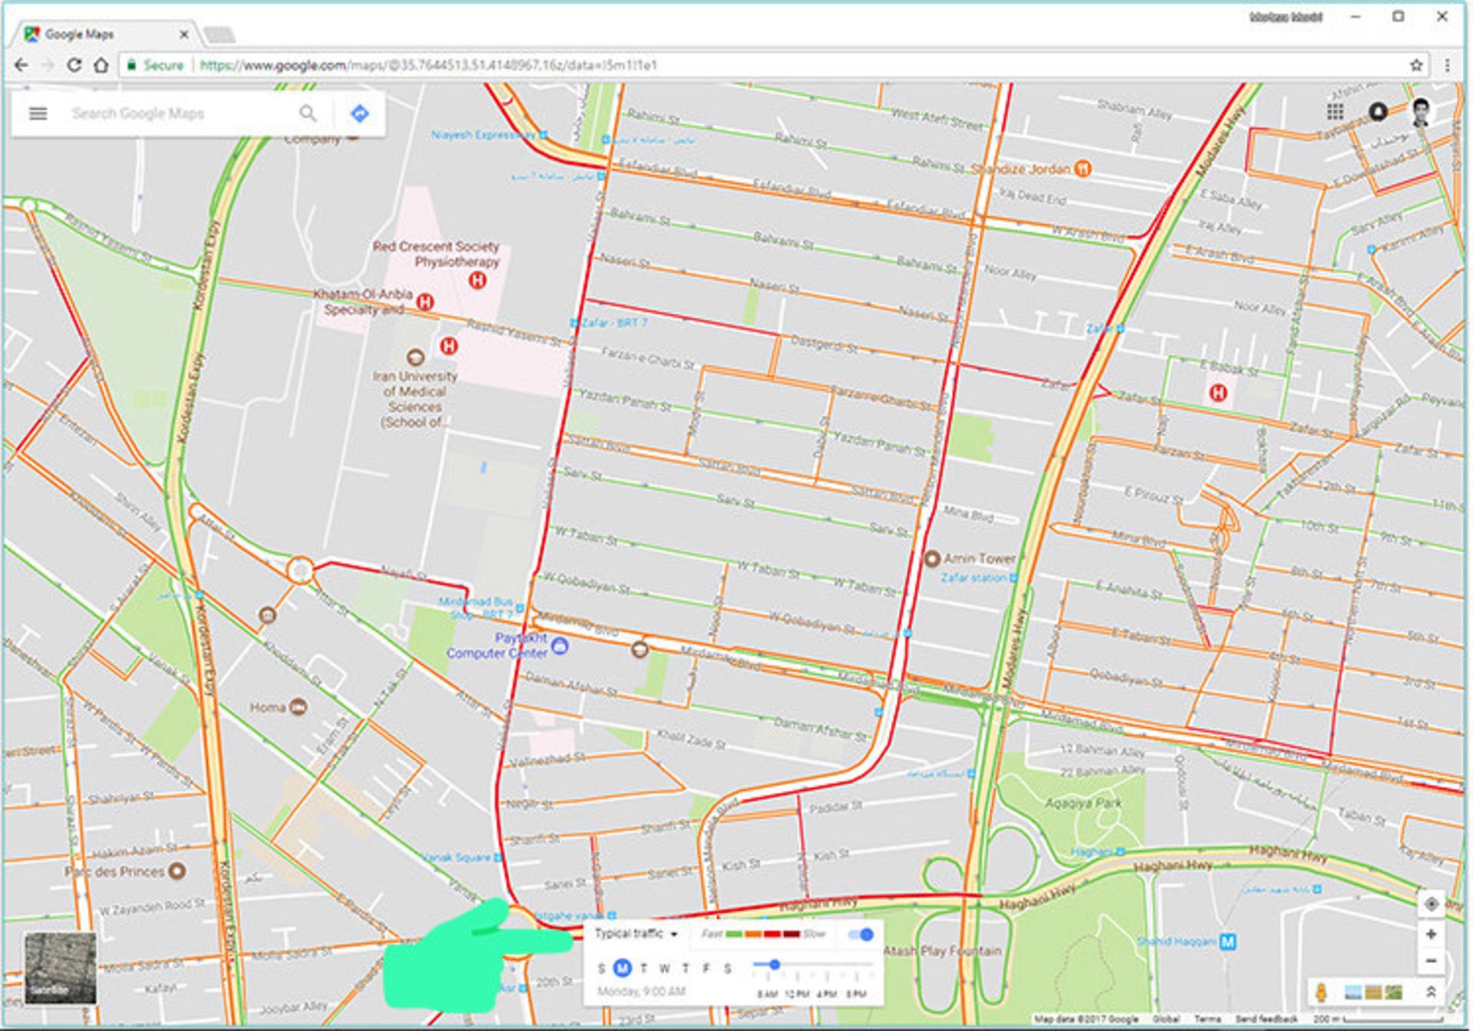
Task: Expand the imagery panel double chevron
Action: pyautogui.click(x=1431, y=992)
